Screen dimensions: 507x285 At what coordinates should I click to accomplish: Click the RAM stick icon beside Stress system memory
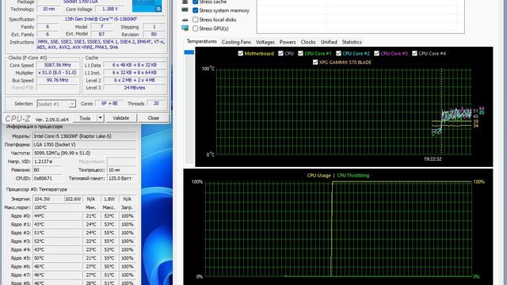point(185,10)
